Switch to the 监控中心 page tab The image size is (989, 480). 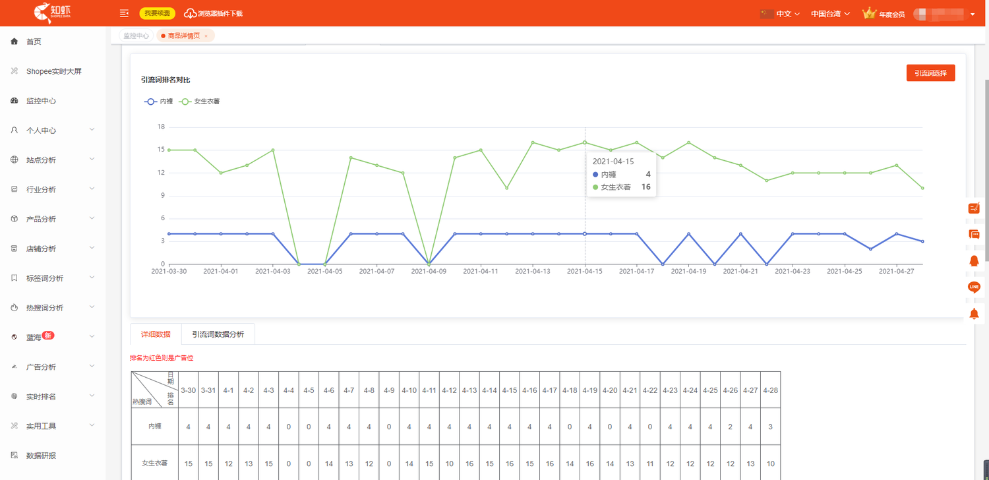pos(136,36)
